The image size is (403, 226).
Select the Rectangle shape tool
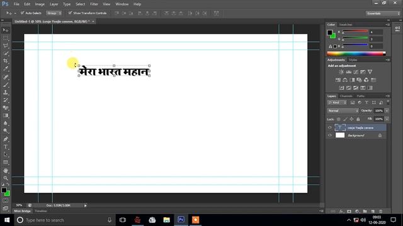pyautogui.click(x=6, y=162)
